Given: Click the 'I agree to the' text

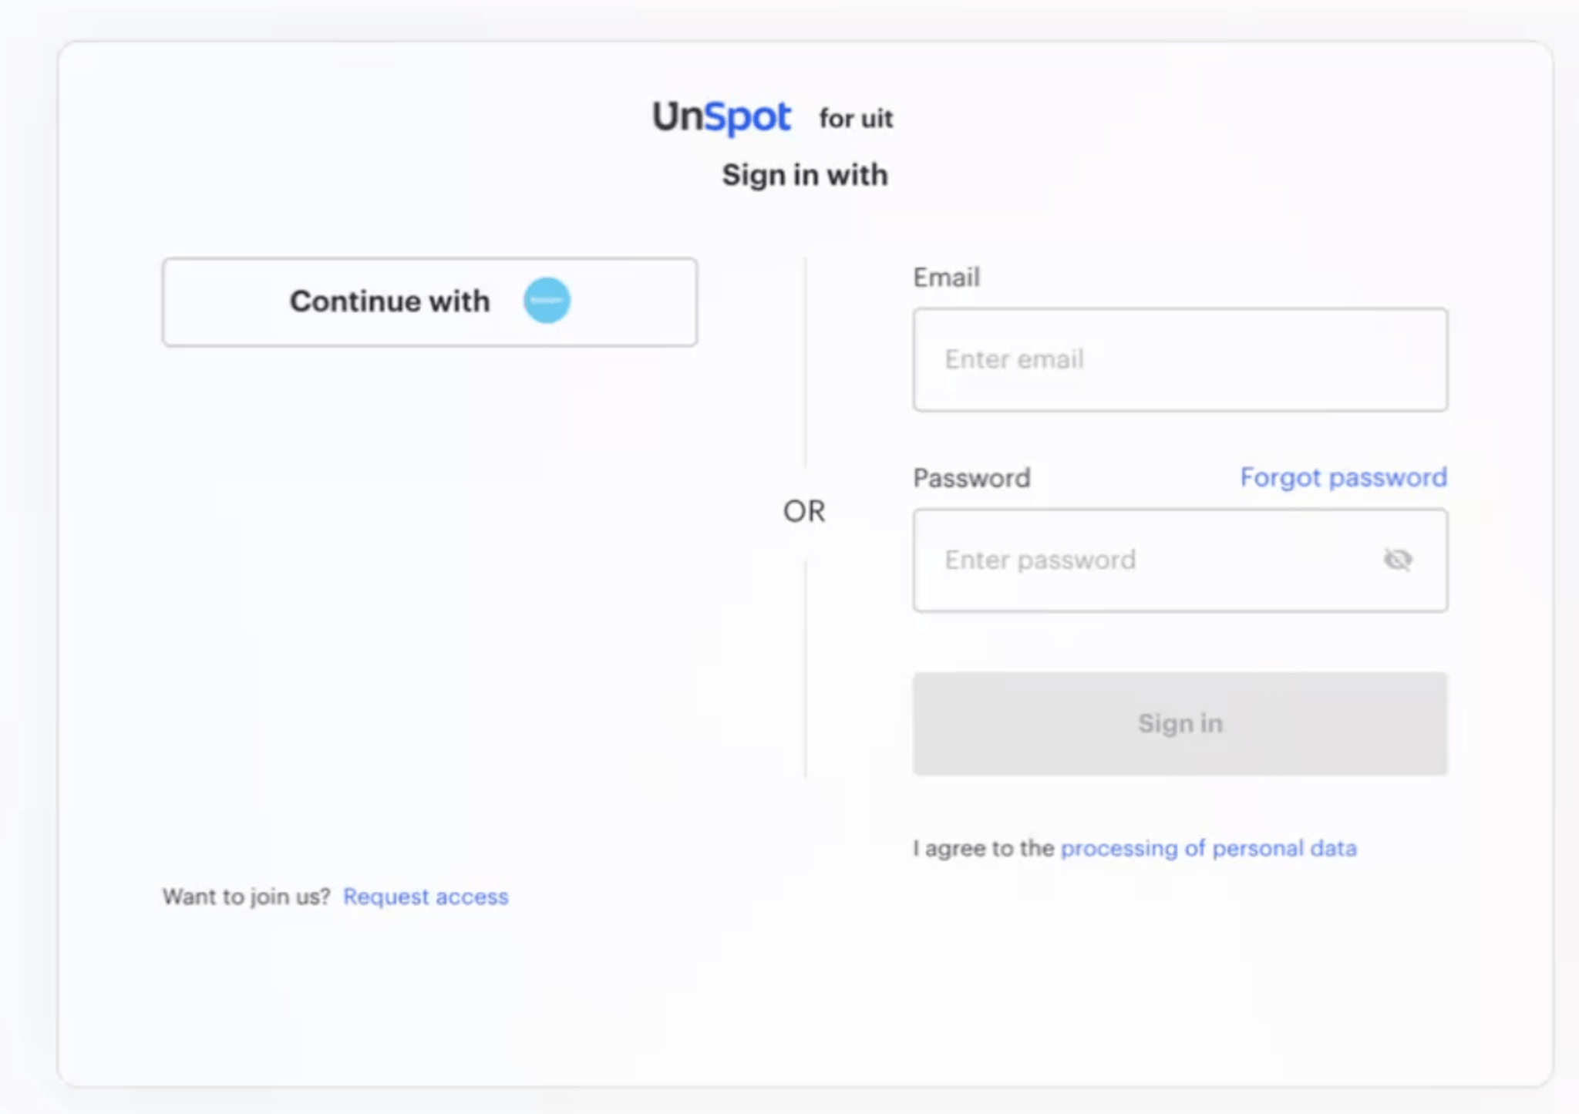Looking at the screenshot, I should (x=983, y=849).
